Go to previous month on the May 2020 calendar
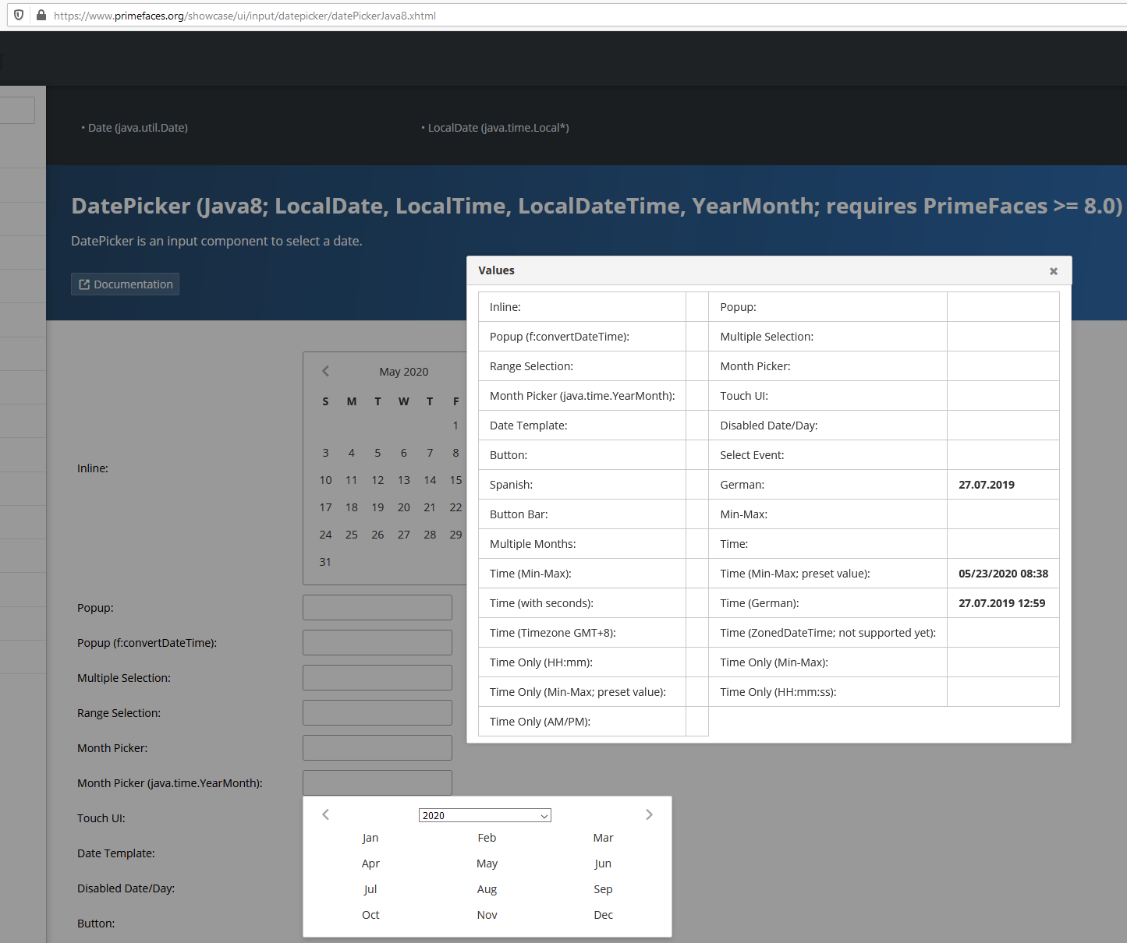This screenshot has width=1127, height=943. (x=325, y=371)
